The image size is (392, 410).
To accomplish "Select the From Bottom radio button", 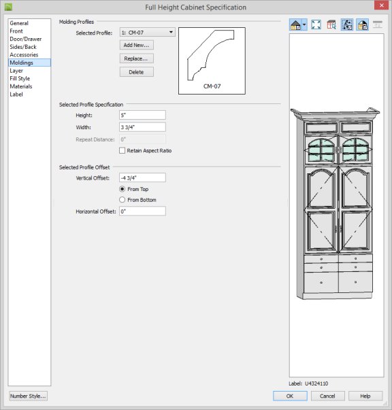I will (x=122, y=200).
